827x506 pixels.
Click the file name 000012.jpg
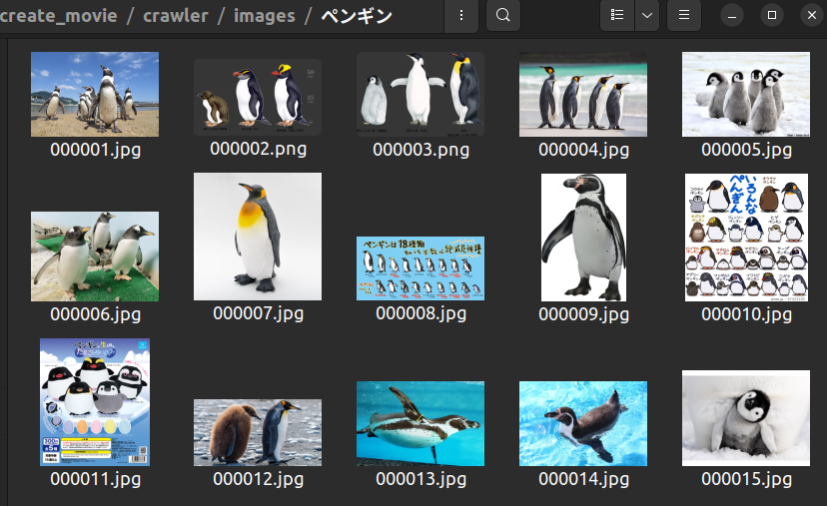click(259, 479)
